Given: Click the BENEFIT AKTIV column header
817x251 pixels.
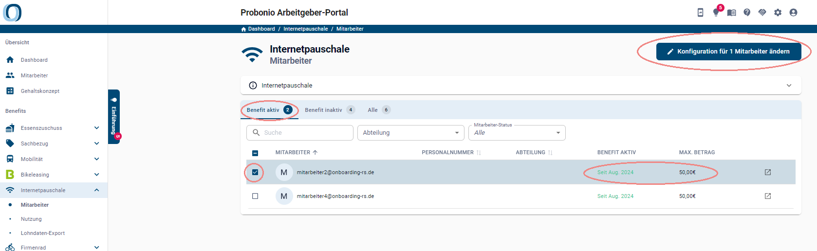Looking at the screenshot, I should 616,152.
